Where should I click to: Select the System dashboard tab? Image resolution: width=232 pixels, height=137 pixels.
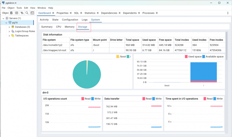[x=95, y=20]
